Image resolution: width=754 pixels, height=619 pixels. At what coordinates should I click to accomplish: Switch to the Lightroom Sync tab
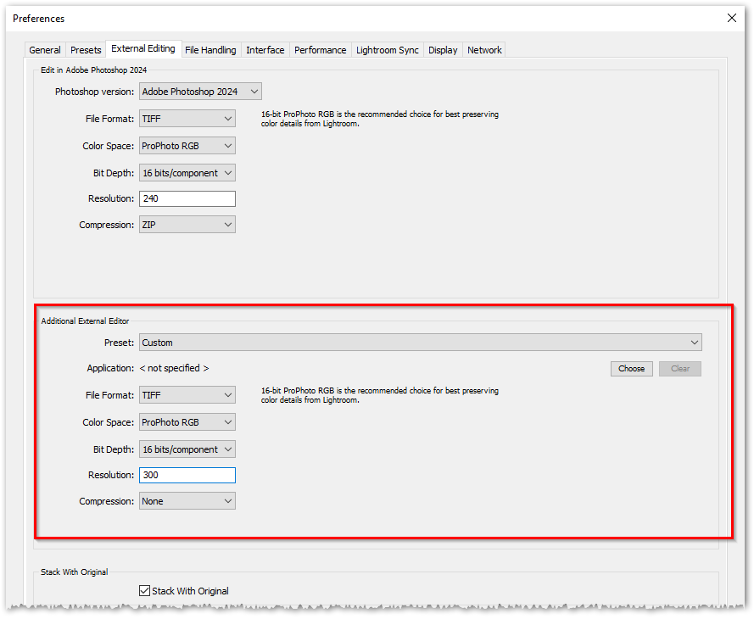point(387,49)
